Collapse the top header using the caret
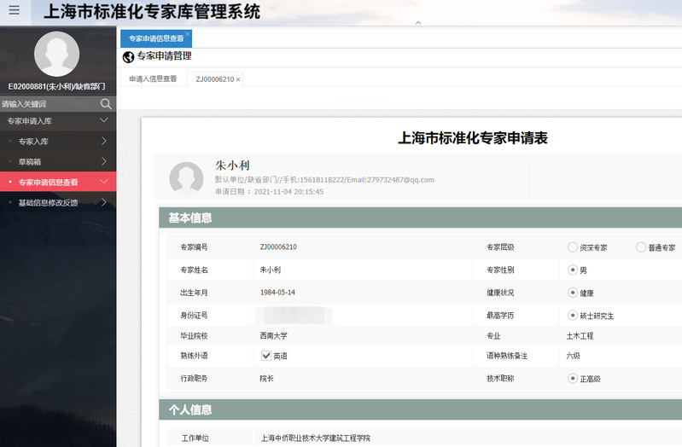 (x=417, y=22)
